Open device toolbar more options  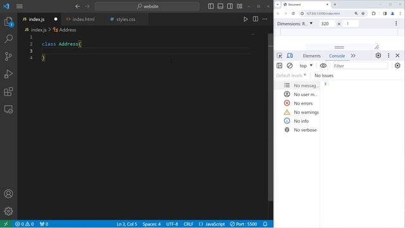396,23
